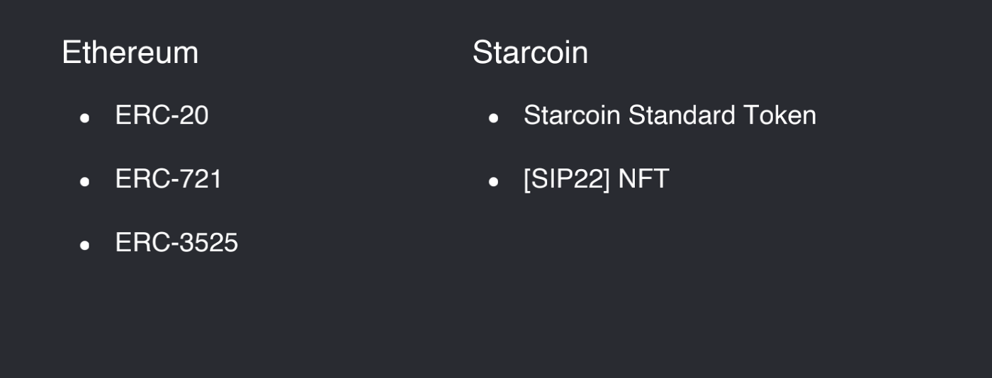Click the Starcoin column heading
992x378 pixels.
coord(530,52)
